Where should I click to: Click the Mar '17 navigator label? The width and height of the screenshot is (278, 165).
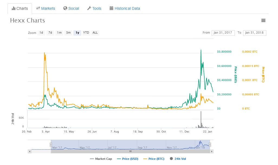click(57, 147)
